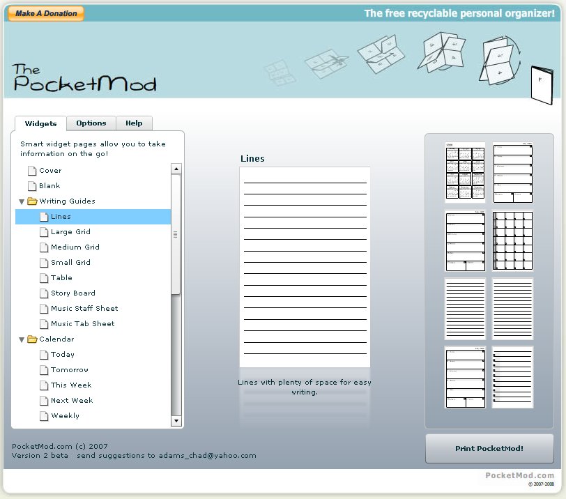This screenshot has width=566, height=499.
Task: Select the Weekly widget label
Action: coord(65,415)
